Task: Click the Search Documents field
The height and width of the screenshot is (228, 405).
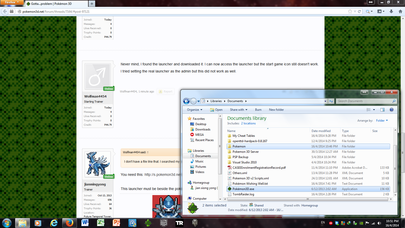Action: [x=367, y=101]
